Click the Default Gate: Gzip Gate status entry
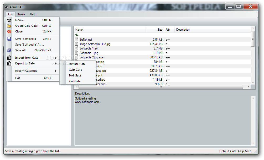The height and width of the screenshot is (160, 264). (235, 151)
